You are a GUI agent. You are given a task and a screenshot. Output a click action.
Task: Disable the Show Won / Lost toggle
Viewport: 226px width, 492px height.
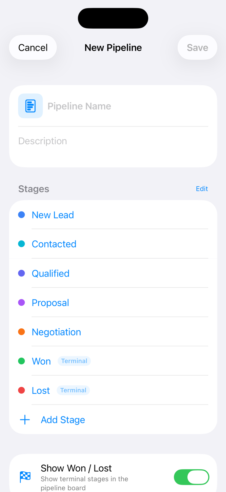pos(192,477)
